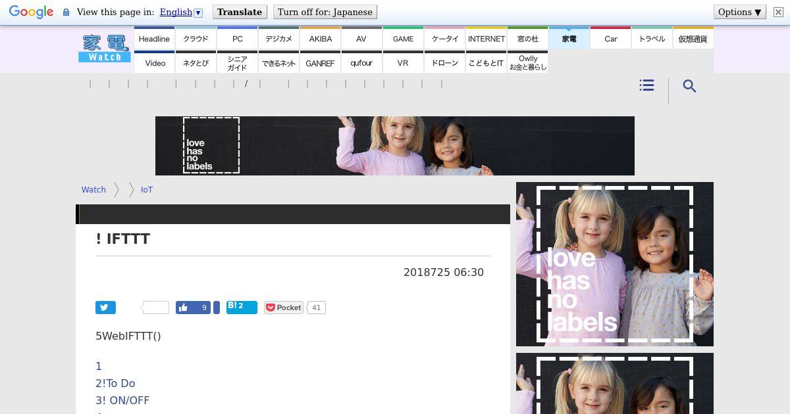Select the 家電 tab
Image resolution: width=790 pixels, height=414 pixels.
click(569, 38)
